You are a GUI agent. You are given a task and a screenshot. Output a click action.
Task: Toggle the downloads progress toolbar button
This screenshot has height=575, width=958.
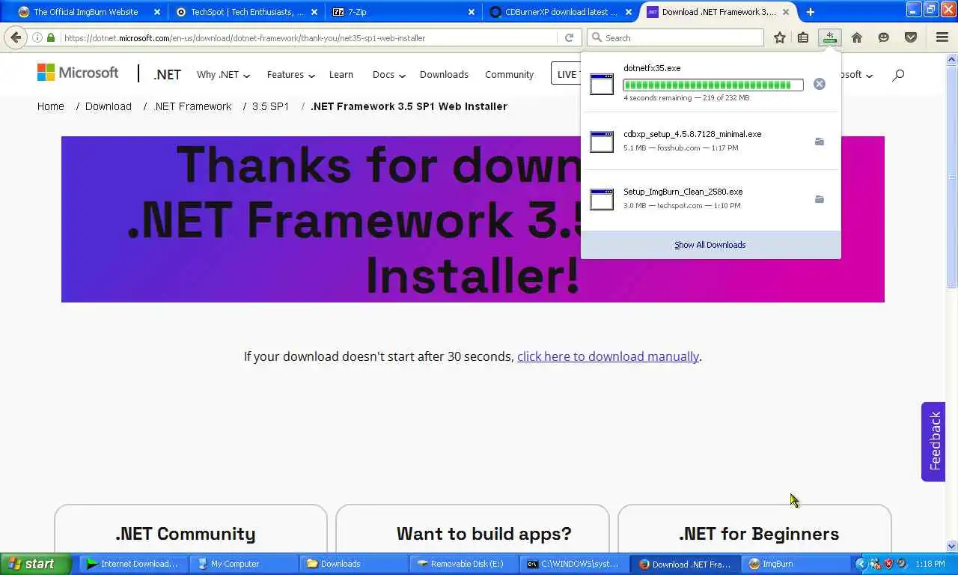829,37
